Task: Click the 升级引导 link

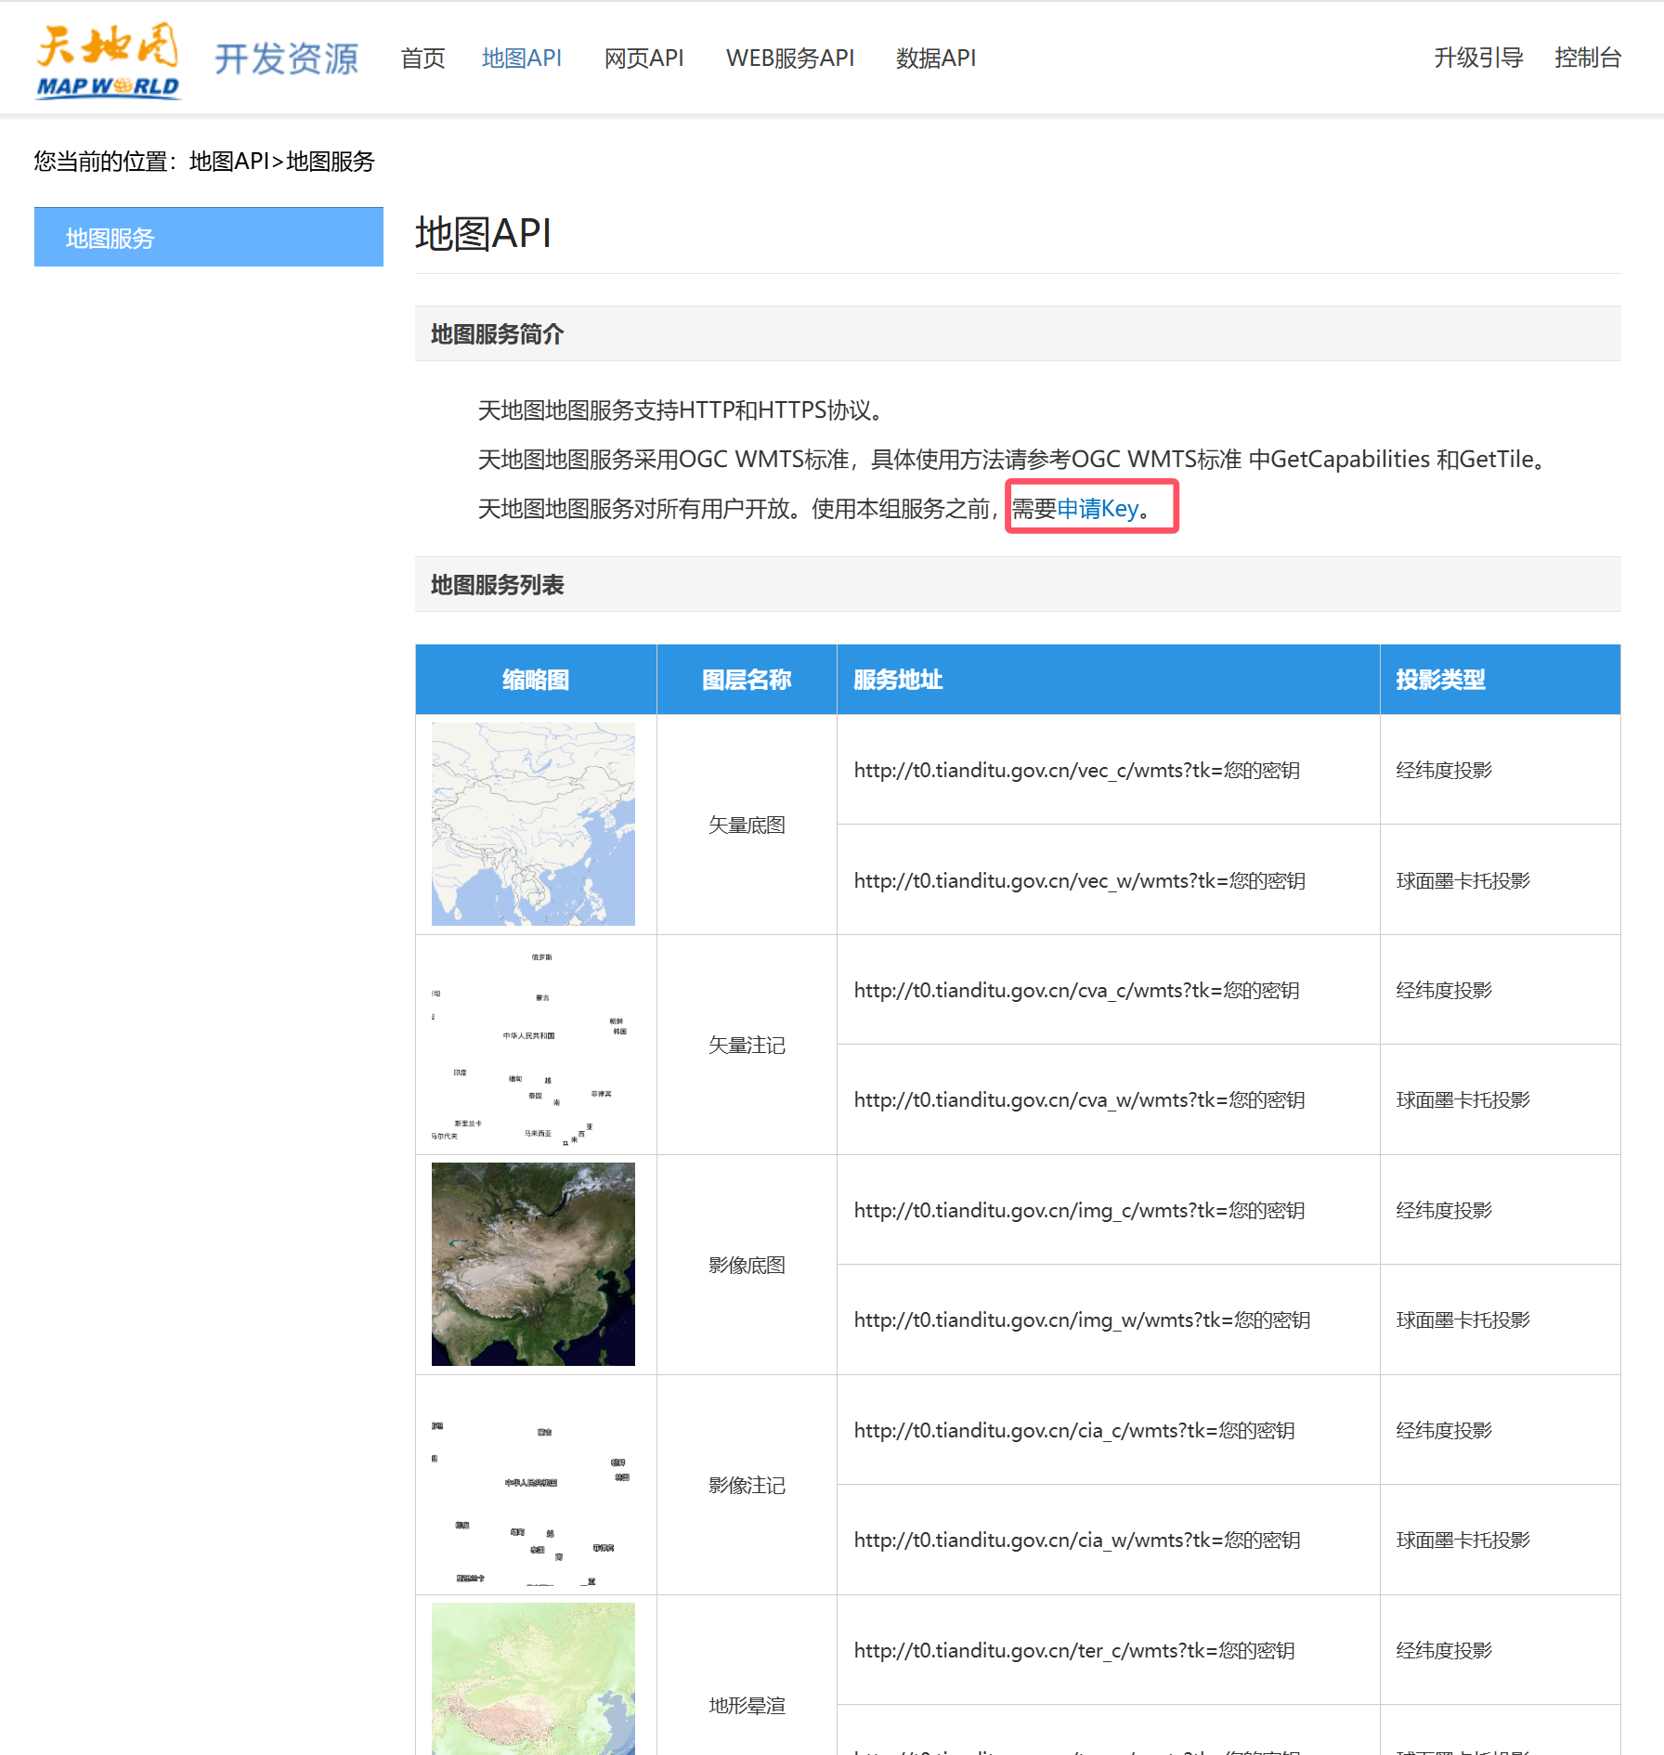Action: tap(1479, 57)
